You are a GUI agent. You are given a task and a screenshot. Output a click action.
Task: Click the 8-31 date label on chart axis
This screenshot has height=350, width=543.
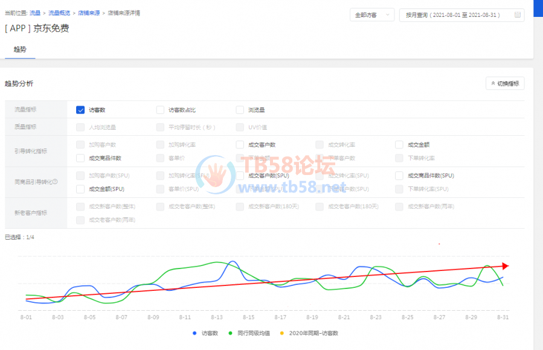503,317
